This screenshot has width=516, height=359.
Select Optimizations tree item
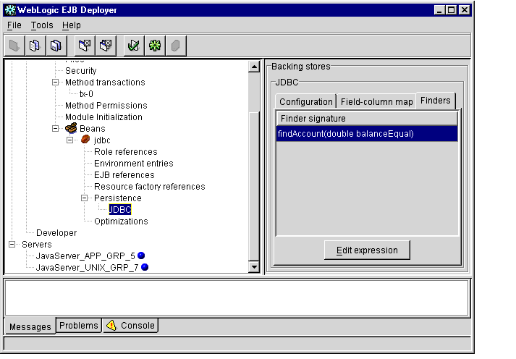pyautogui.click(x=121, y=221)
